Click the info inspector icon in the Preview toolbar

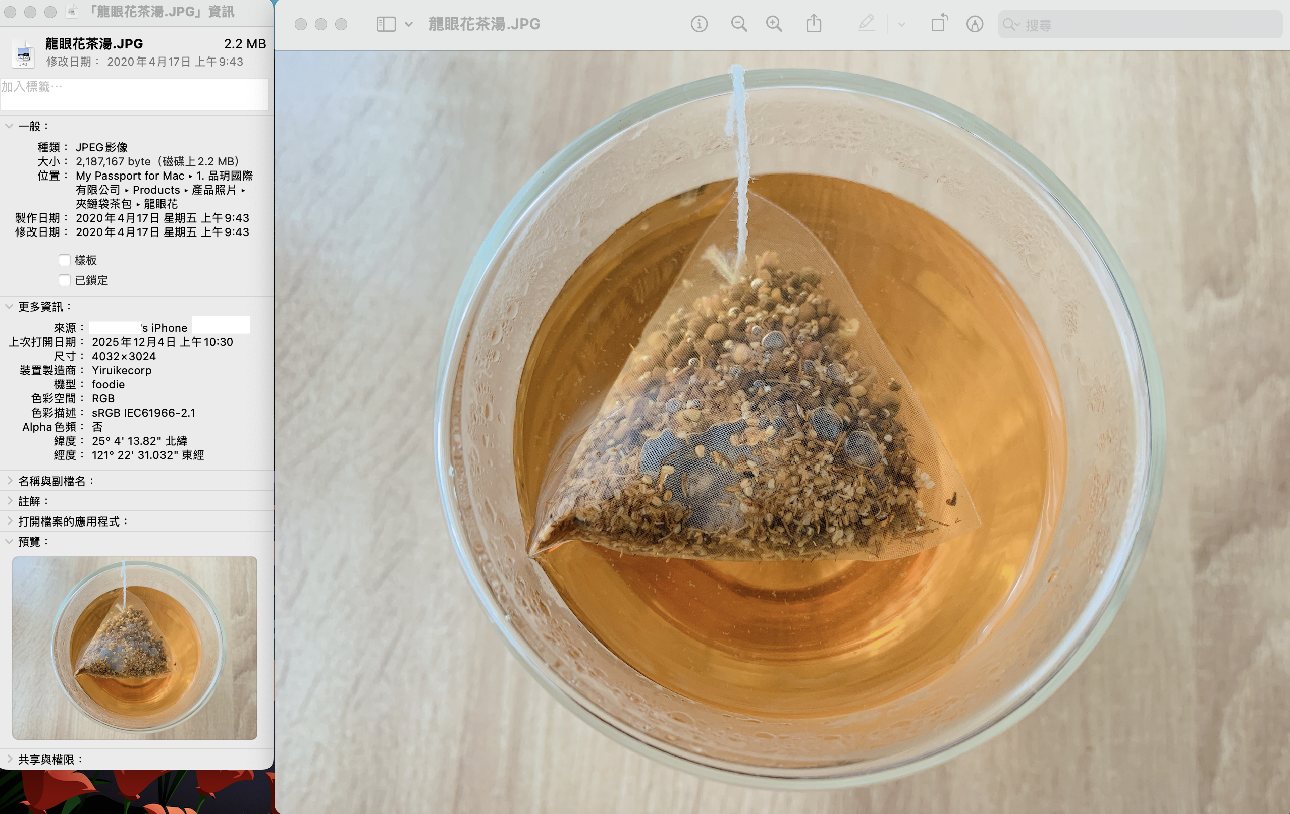(x=698, y=24)
